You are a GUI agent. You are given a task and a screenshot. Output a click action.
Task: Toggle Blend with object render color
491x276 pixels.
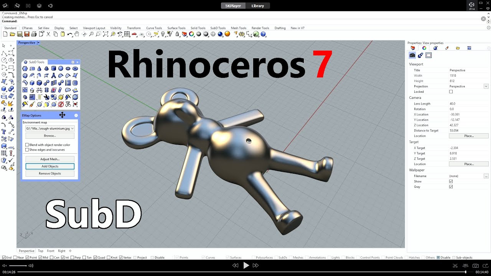[27, 145]
